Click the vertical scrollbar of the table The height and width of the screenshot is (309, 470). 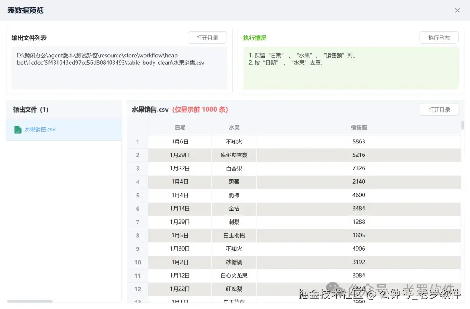[x=463, y=125]
